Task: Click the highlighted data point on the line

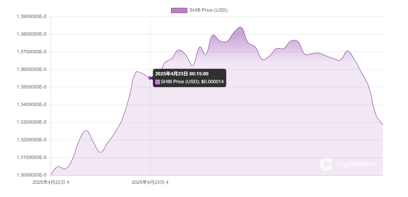Action: (150, 78)
